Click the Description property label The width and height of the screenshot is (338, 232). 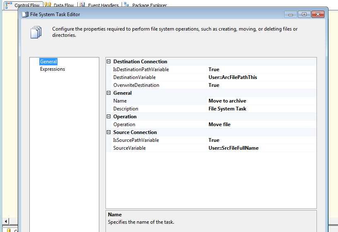click(x=126, y=109)
